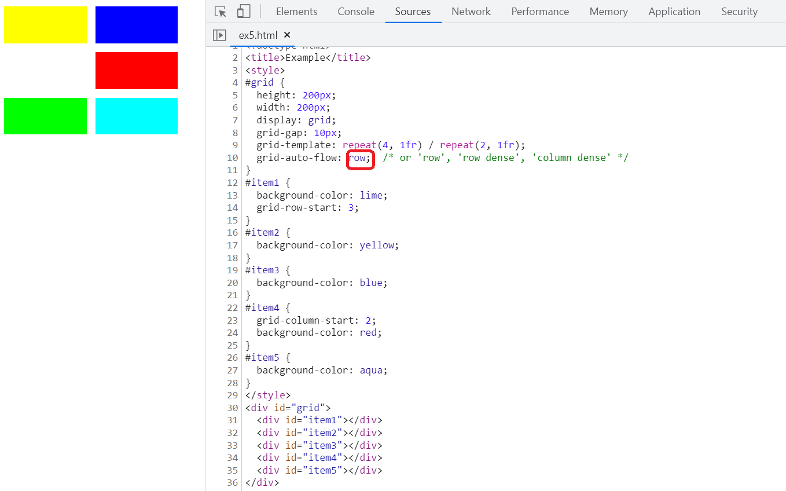
Task: Switch to the Elements tab
Action: [296, 12]
